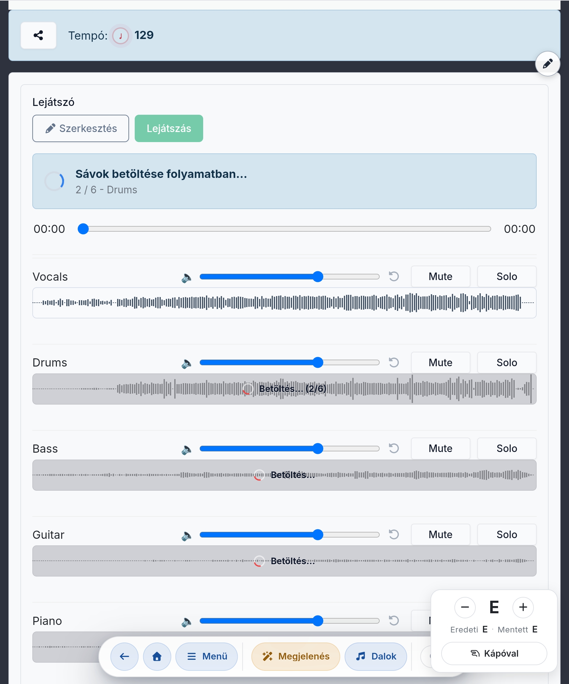Click the main playback position slider
The height and width of the screenshot is (684, 569).
click(x=284, y=229)
